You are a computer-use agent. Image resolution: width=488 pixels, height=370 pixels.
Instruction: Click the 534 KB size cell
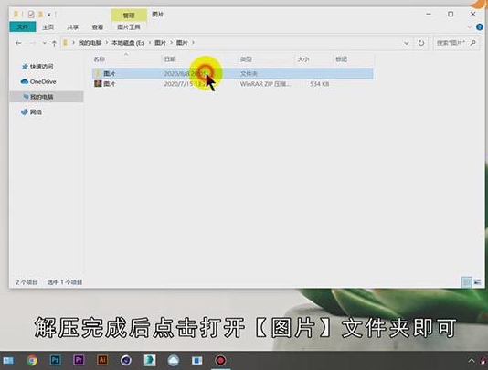(x=320, y=84)
